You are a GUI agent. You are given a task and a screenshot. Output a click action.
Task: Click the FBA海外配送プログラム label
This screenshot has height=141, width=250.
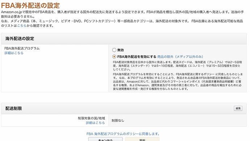[x=22, y=48]
